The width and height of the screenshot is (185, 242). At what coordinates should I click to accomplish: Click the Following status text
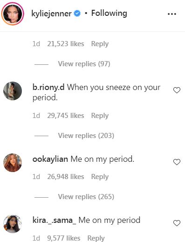coord(109,13)
